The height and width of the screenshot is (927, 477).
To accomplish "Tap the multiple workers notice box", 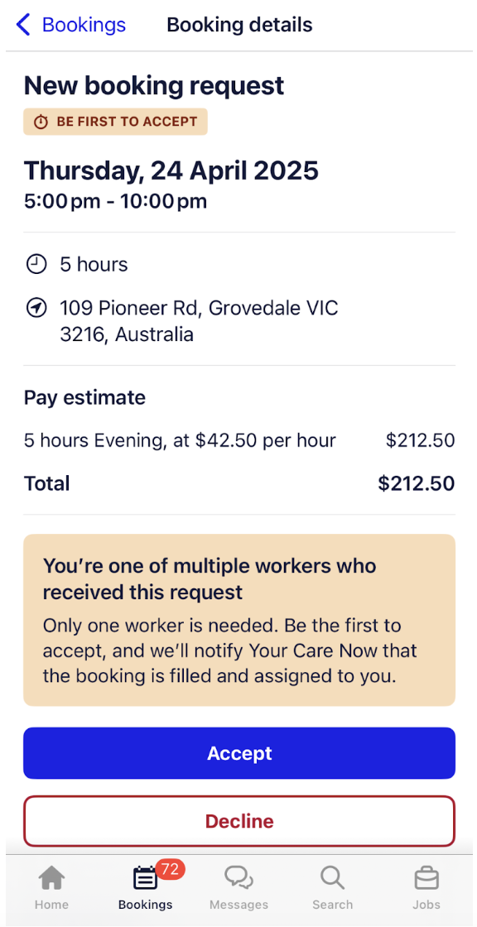I will point(239,620).
